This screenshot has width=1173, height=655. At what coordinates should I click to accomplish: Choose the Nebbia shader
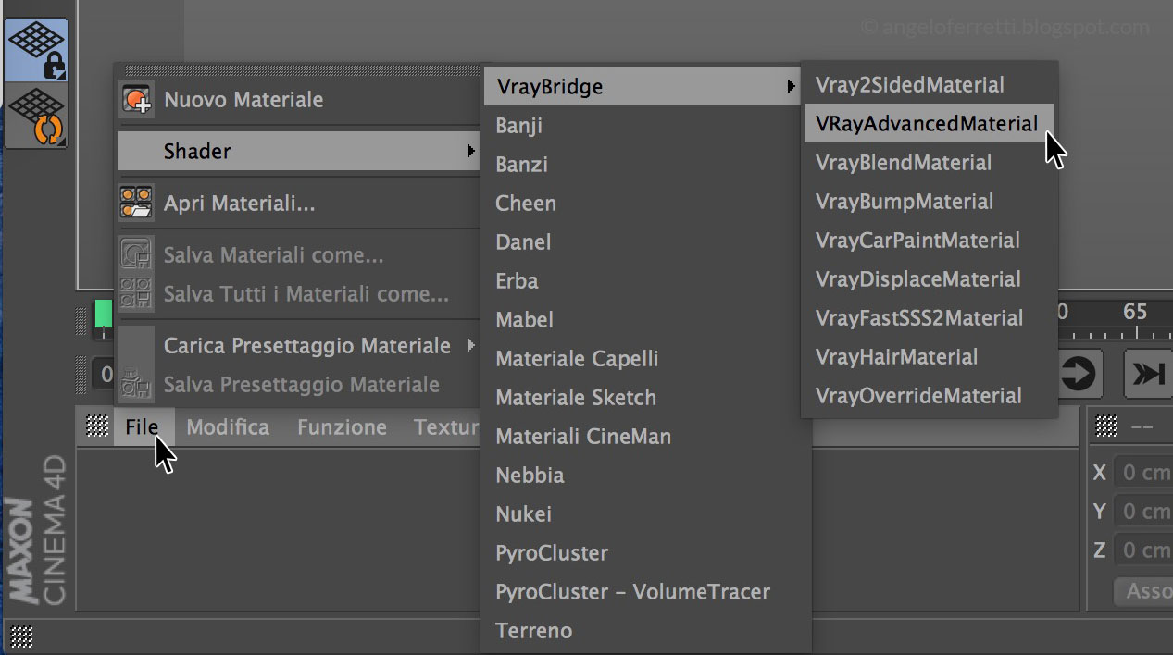click(x=645, y=476)
